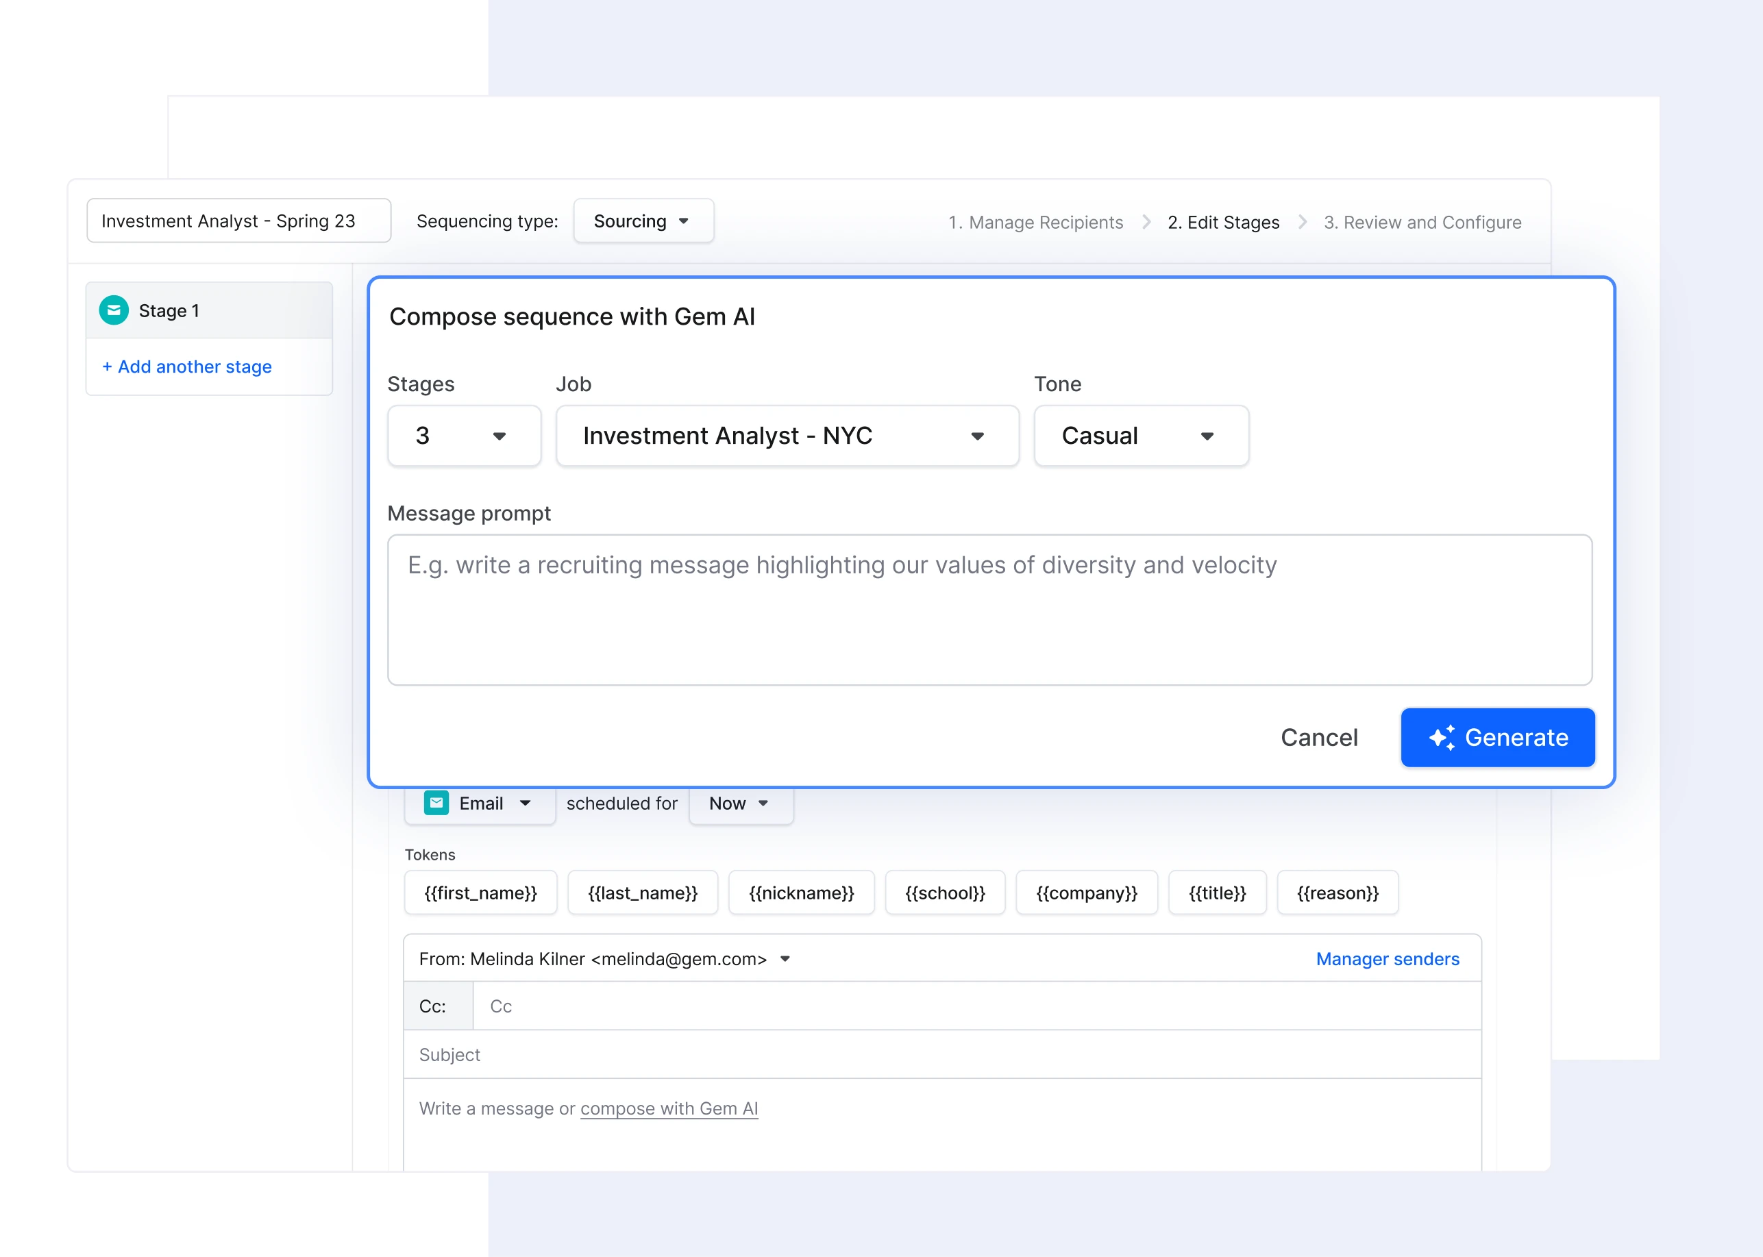
Task: Open Manager senders link
Action: pos(1387,959)
